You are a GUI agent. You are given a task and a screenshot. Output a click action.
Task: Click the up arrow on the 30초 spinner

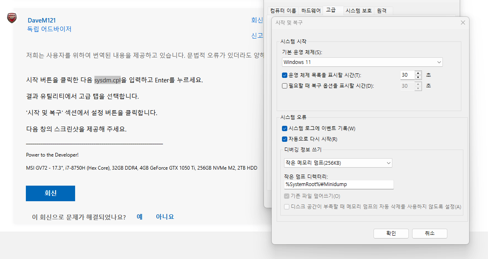pos(418,73)
